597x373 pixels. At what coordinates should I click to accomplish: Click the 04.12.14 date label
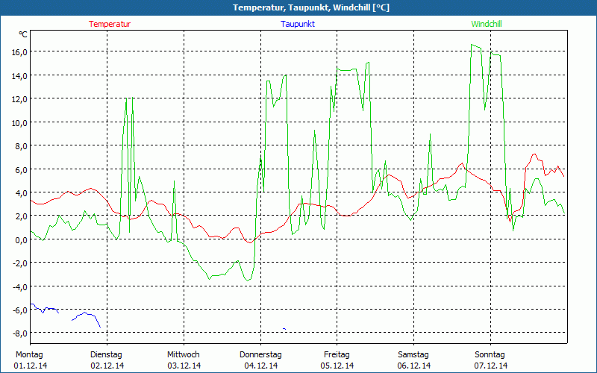tap(260, 366)
